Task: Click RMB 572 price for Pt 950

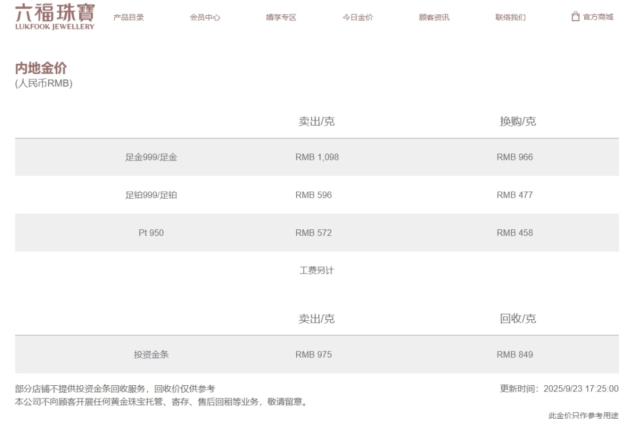Action: pyautogui.click(x=314, y=233)
